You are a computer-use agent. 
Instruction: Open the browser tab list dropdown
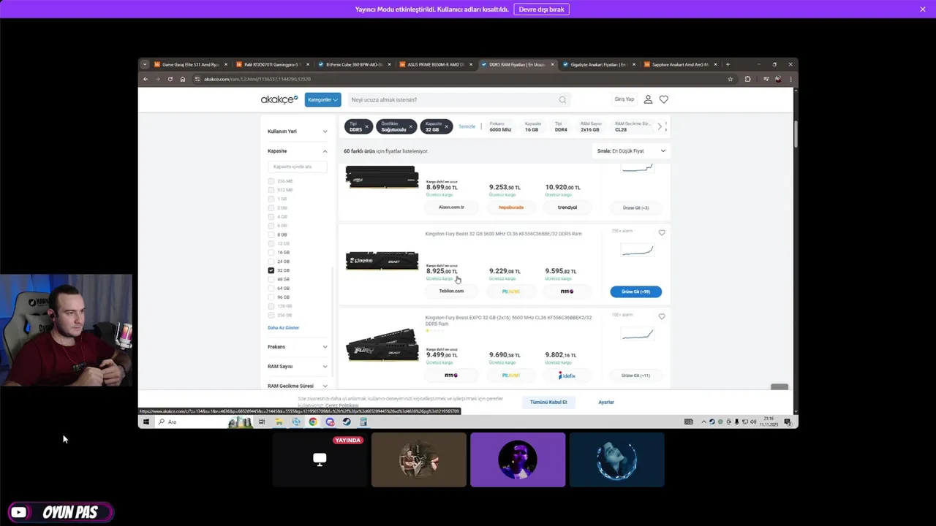click(145, 64)
